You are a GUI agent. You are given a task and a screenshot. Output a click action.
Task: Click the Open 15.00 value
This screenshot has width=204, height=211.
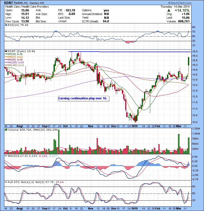coord(25,10)
